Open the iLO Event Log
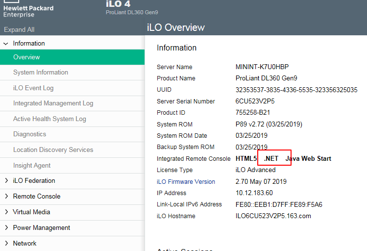Image resolution: width=367 pixels, height=251 pixels. click(x=73, y=88)
